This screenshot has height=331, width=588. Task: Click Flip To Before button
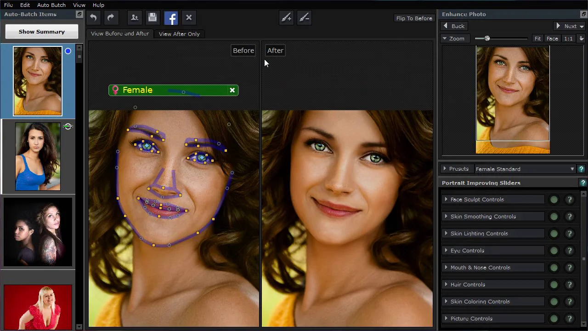[x=414, y=18]
